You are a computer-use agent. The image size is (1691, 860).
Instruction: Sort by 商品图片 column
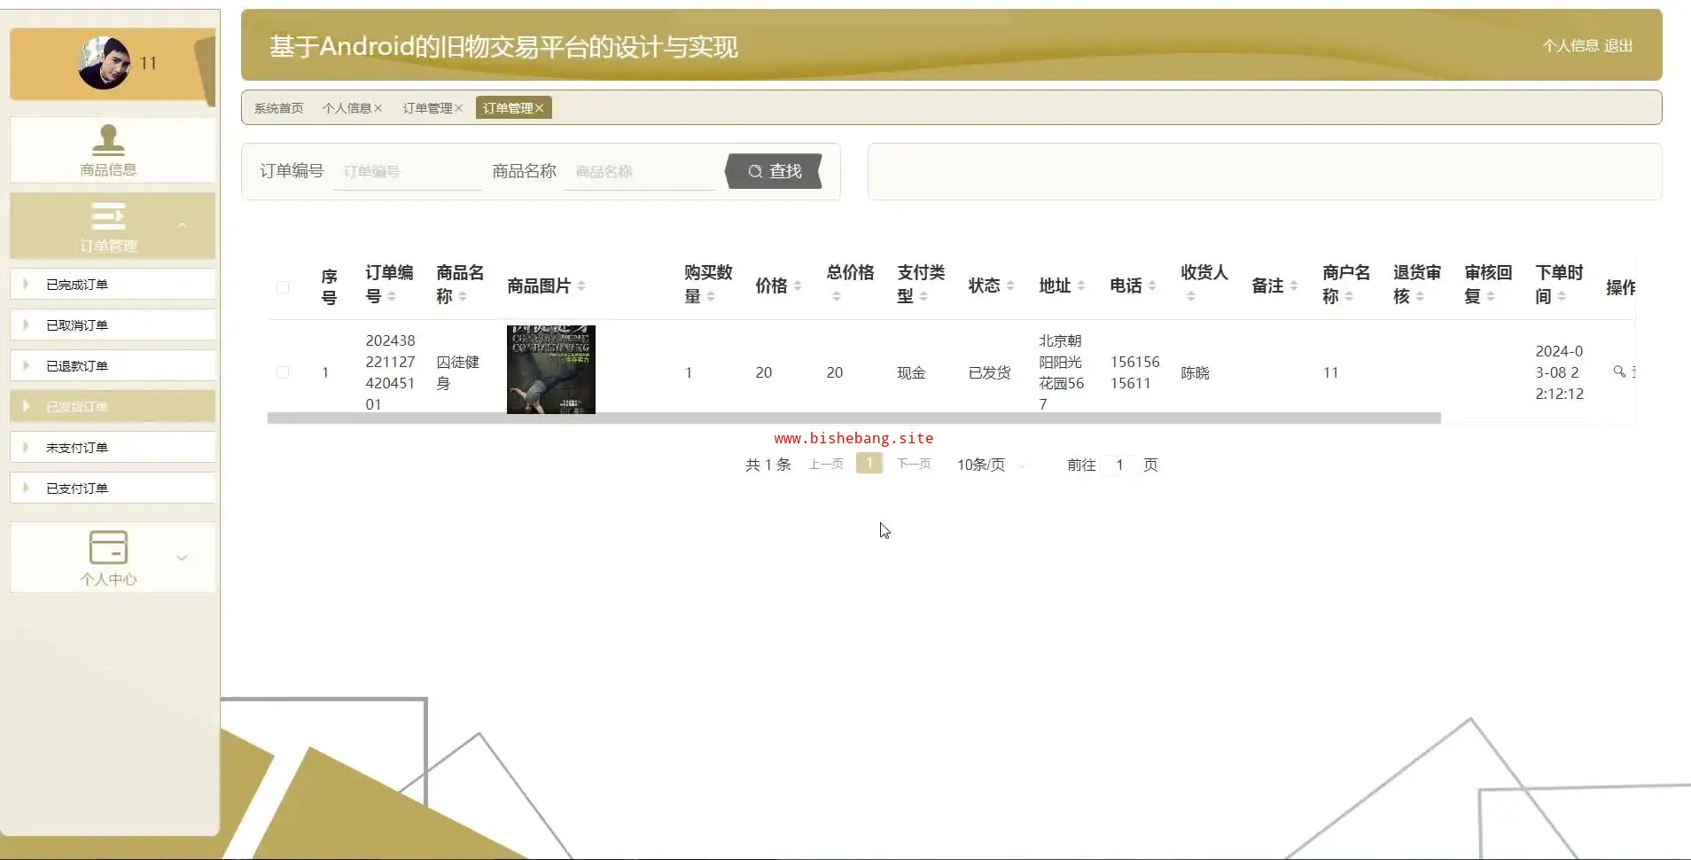(581, 285)
